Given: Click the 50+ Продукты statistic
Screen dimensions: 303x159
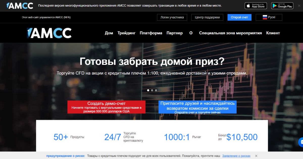Looking at the screenshot, I should (x=69, y=137).
